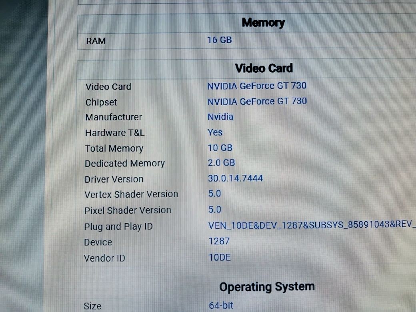Select the Vertex Shader Version label

tap(131, 194)
